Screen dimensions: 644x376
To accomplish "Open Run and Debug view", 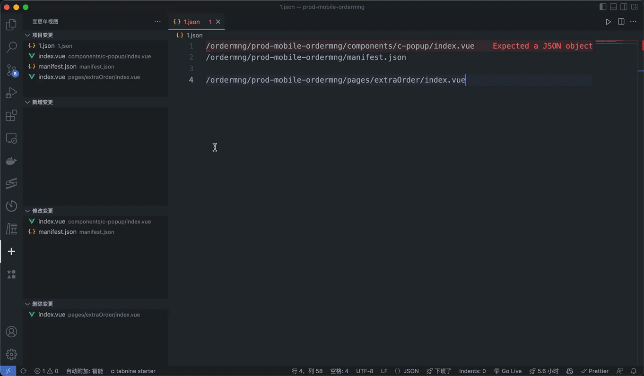I will click(x=11, y=93).
